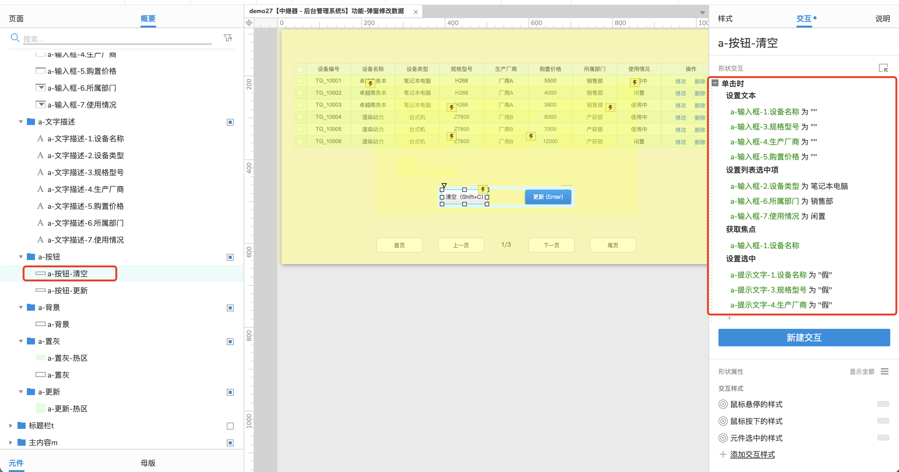
Task: Toggle the 标题栏t folder view marker
Action: [x=230, y=426]
